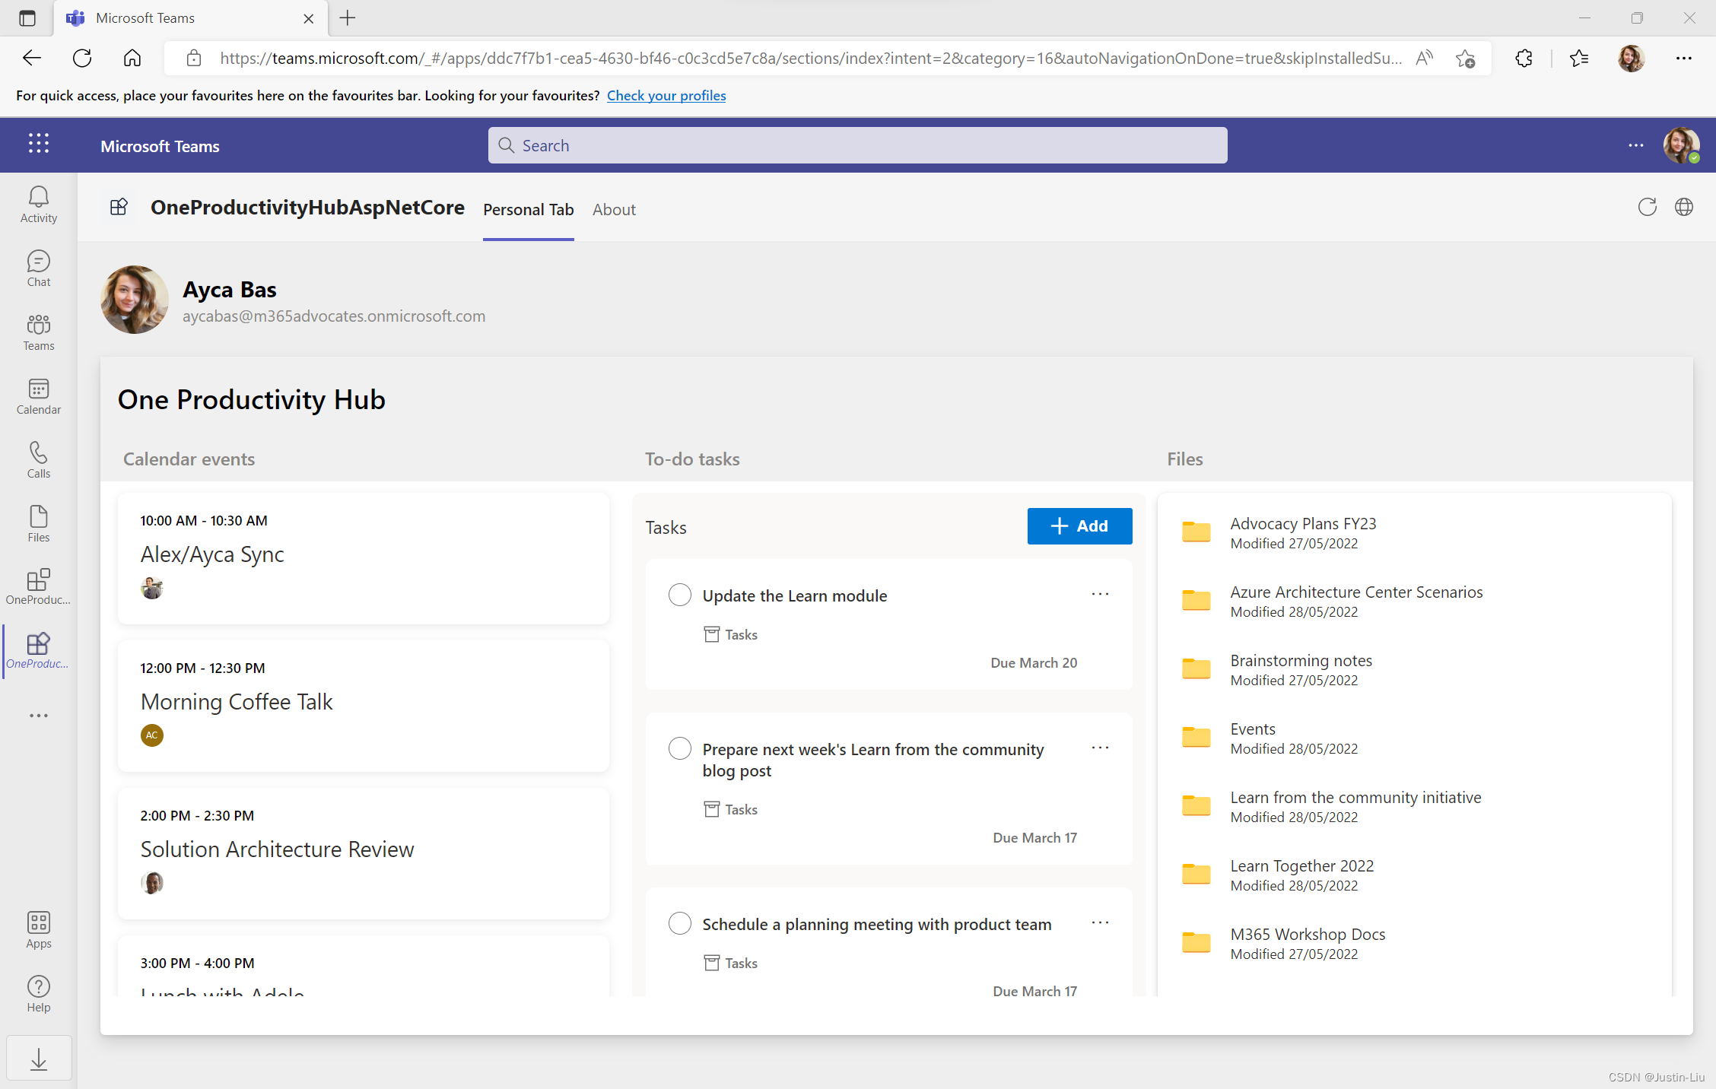Click the browser address bar URL
Screen dimensions: 1716x1089
(811, 59)
